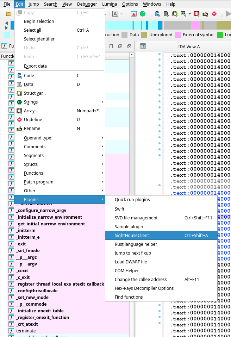This screenshot has width=231, height=337.
Task: Expand the Comments submenu
Action: click(60, 146)
